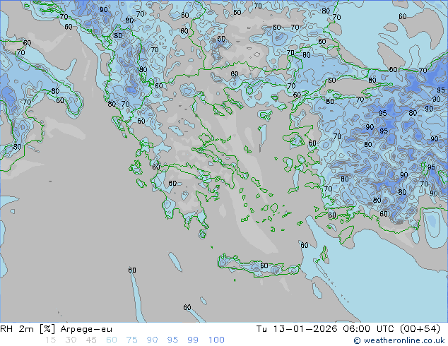Open the weatheronline.co.uk copyright link

coord(399,340)
